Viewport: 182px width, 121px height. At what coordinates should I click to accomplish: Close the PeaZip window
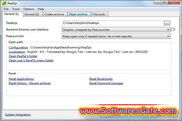point(174,3)
